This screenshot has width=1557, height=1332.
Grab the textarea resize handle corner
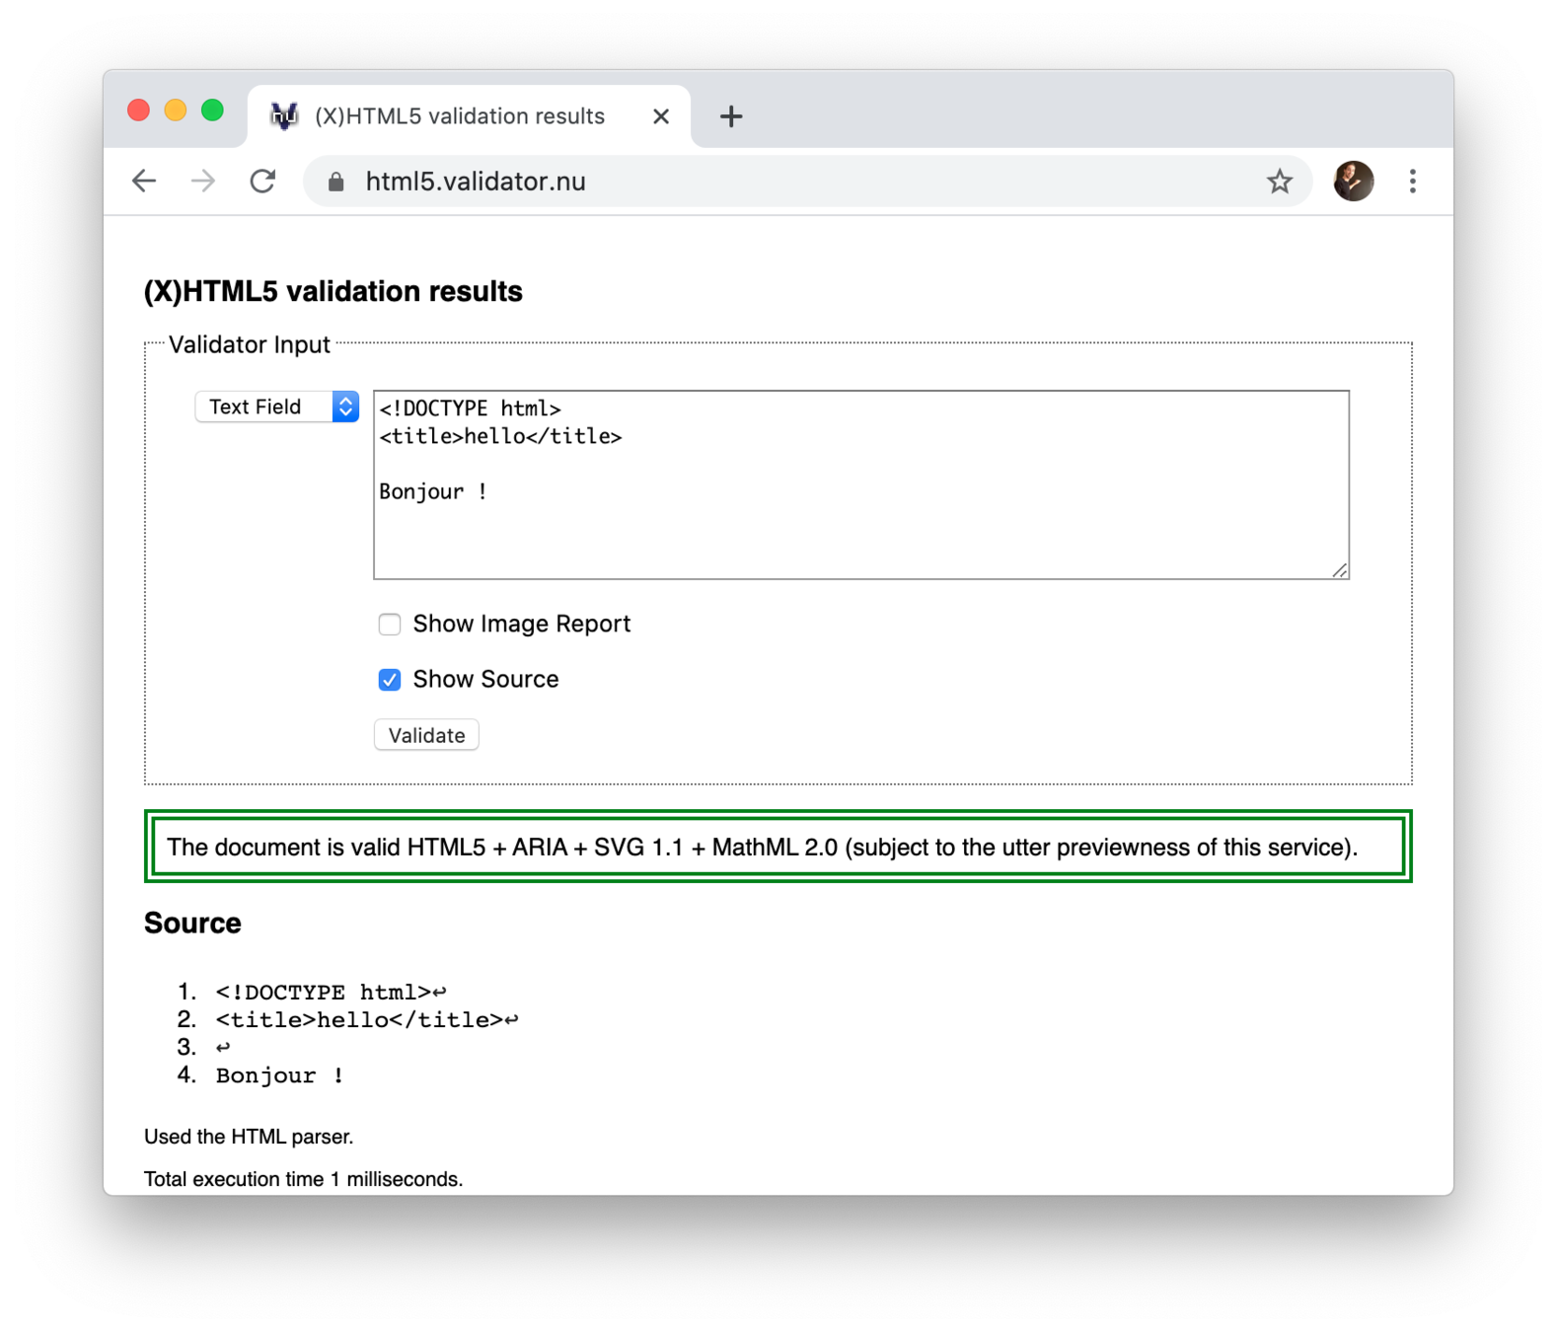coord(1339,570)
